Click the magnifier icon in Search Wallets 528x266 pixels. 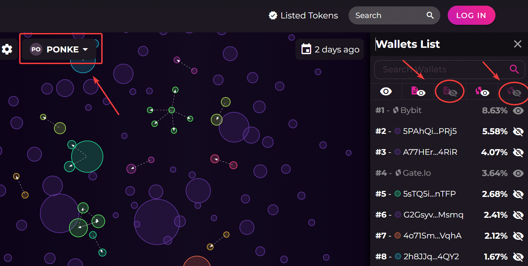514,69
